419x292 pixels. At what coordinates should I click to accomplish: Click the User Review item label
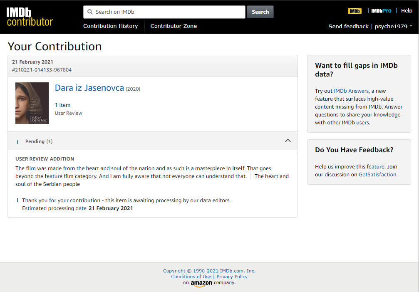68,113
